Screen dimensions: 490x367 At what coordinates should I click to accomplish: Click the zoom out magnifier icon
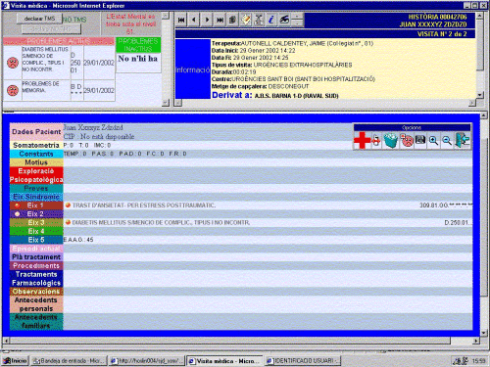[447, 141]
